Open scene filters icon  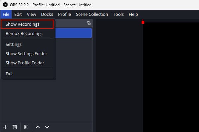[26, 127]
